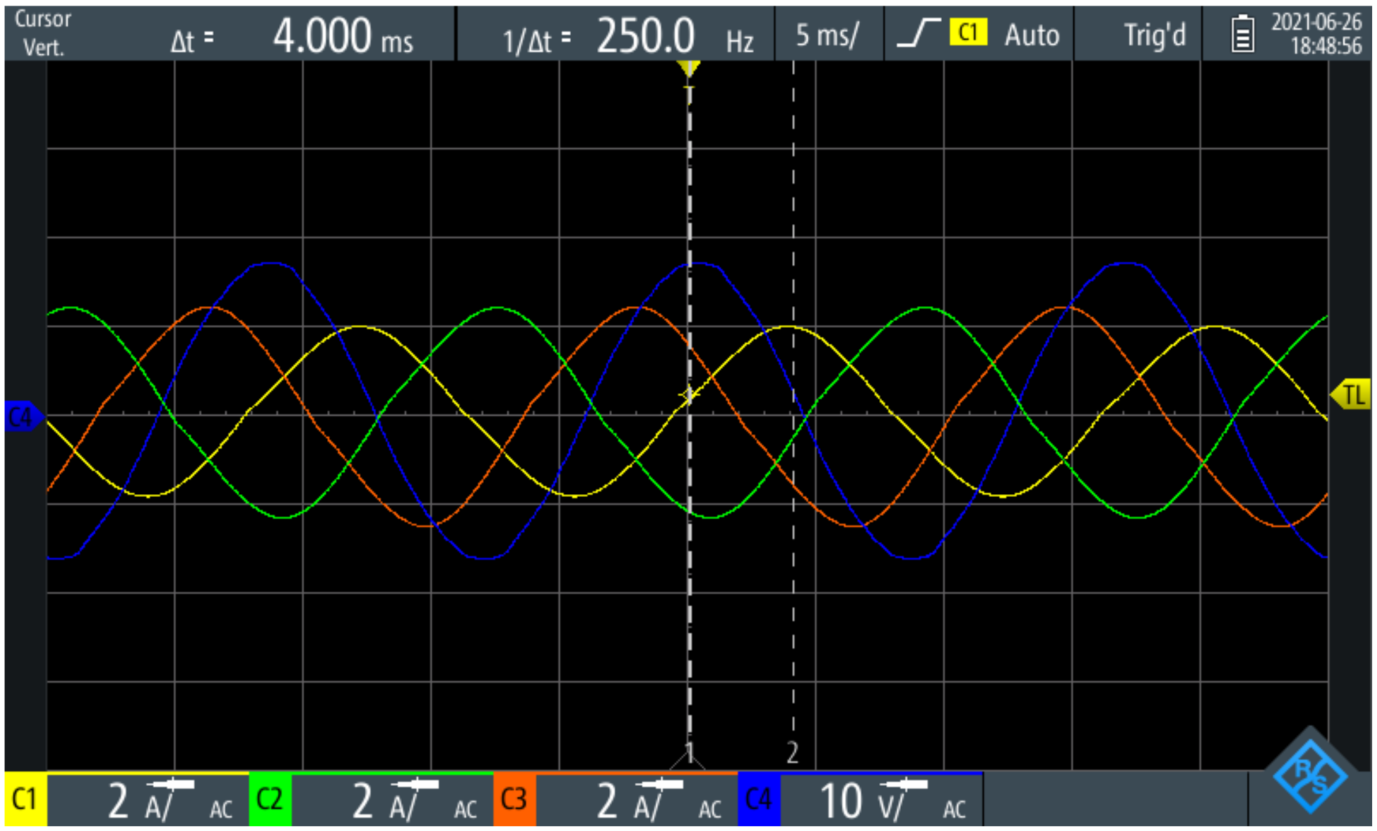Open the Rohde & Schwarz logo menu
This screenshot has width=1377, height=831.
pyautogui.click(x=1310, y=776)
